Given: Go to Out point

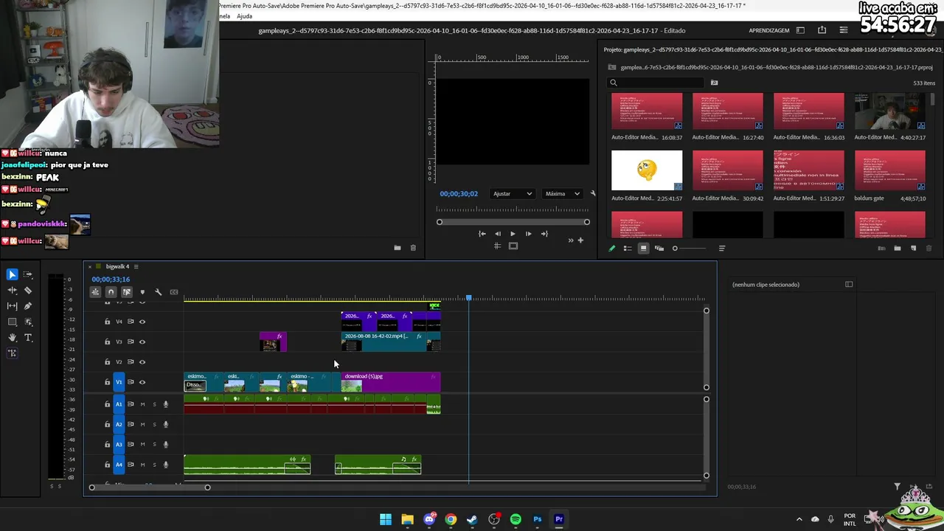Looking at the screenshot, I should pos(544,234).
